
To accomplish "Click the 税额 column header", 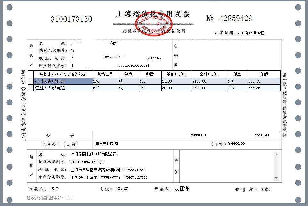I will click(264, 74).
